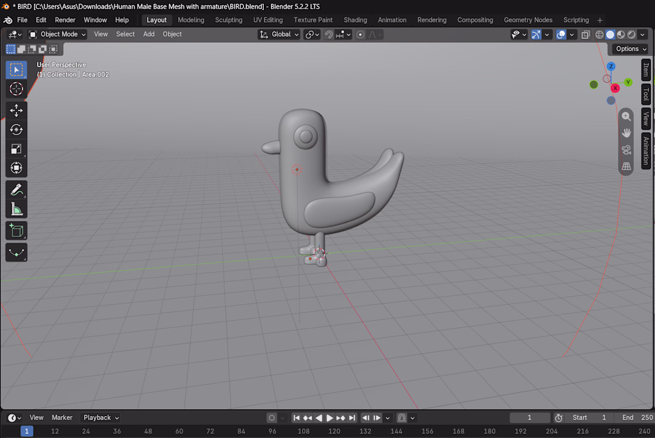The height and width of the screenshot is (438, 655).
Task: Choose the Move tool
Action: (16, 110)
